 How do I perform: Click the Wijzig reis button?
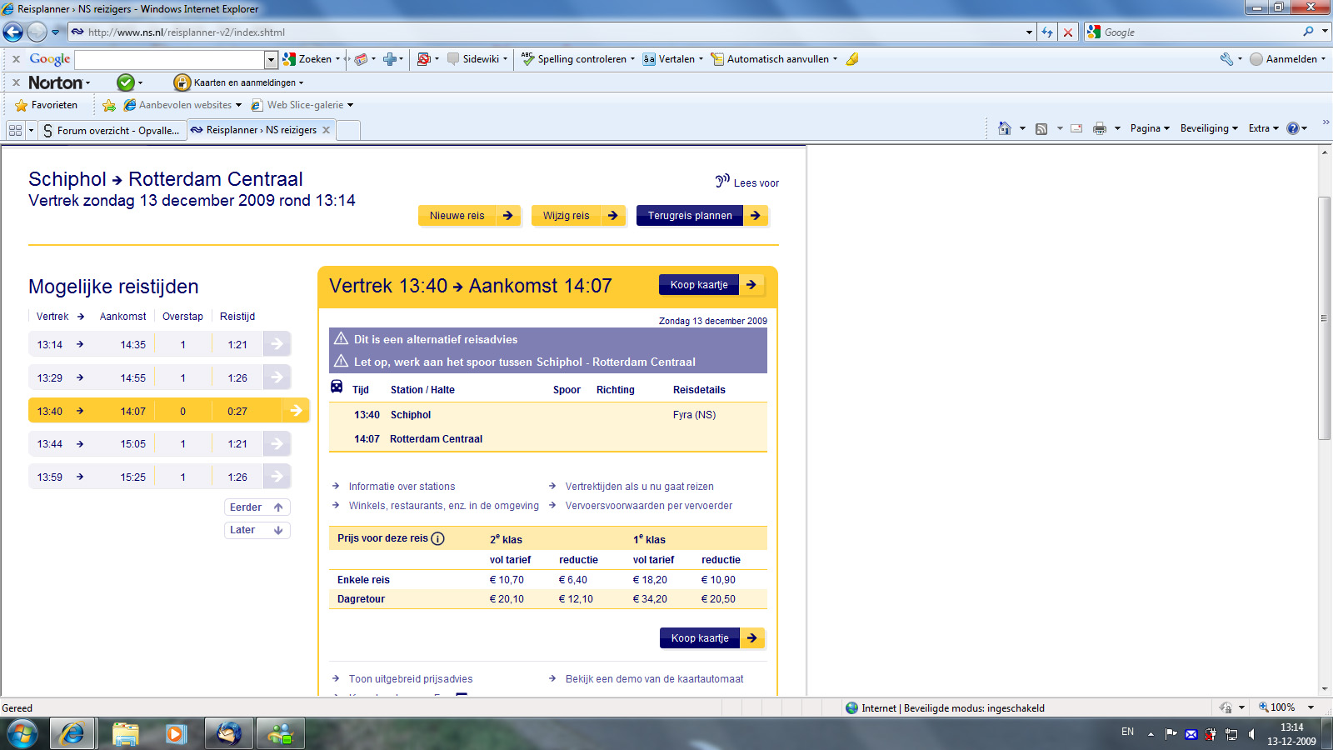coord(579,216)
